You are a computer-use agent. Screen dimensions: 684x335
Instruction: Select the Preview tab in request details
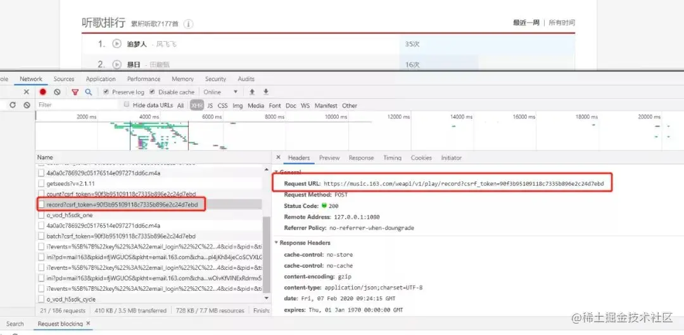point(329,157)
